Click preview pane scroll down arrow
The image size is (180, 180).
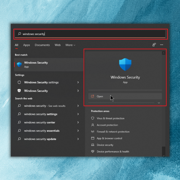(x=164, y=156)
